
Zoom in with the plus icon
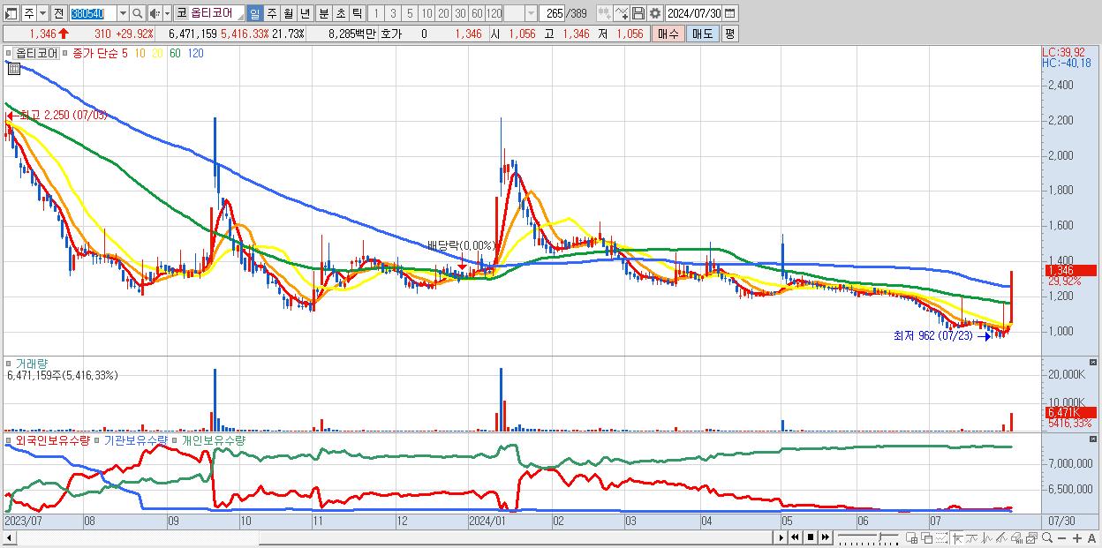tap(1076, 538)
